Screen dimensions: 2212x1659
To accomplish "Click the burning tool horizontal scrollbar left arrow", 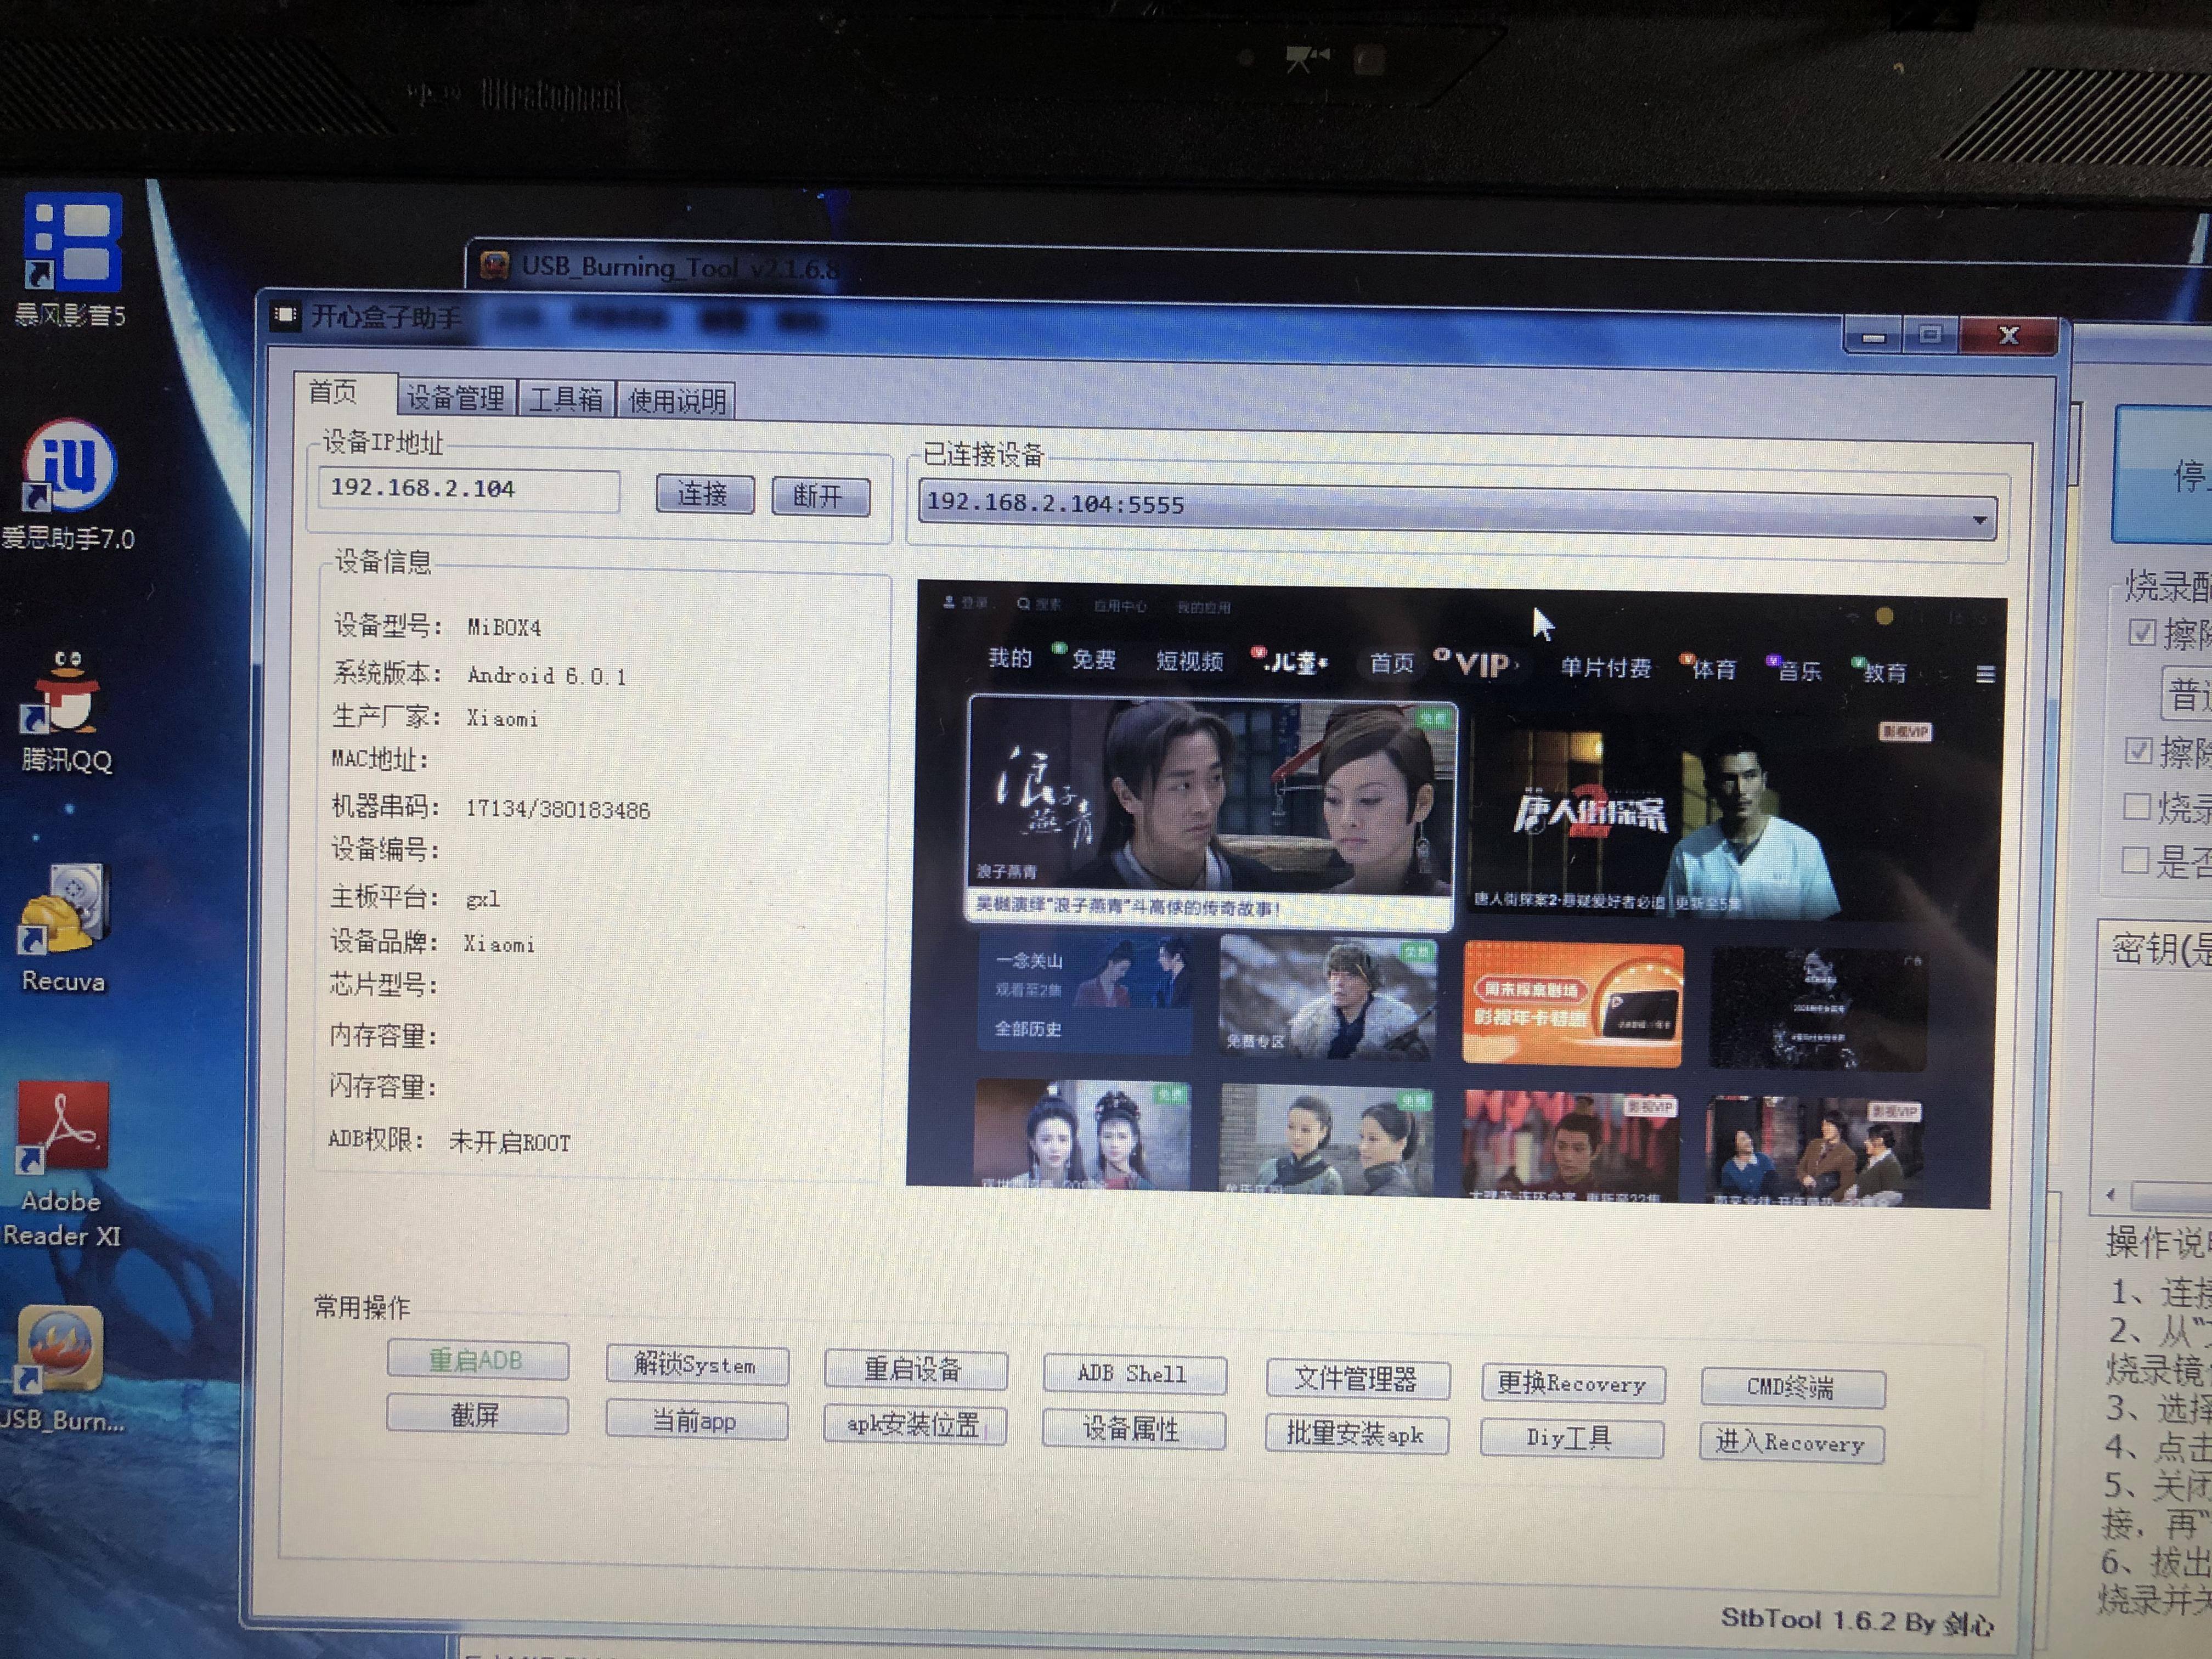I will (2110, 1194).
